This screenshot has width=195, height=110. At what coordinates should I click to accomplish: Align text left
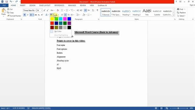[x=62, y=15]
